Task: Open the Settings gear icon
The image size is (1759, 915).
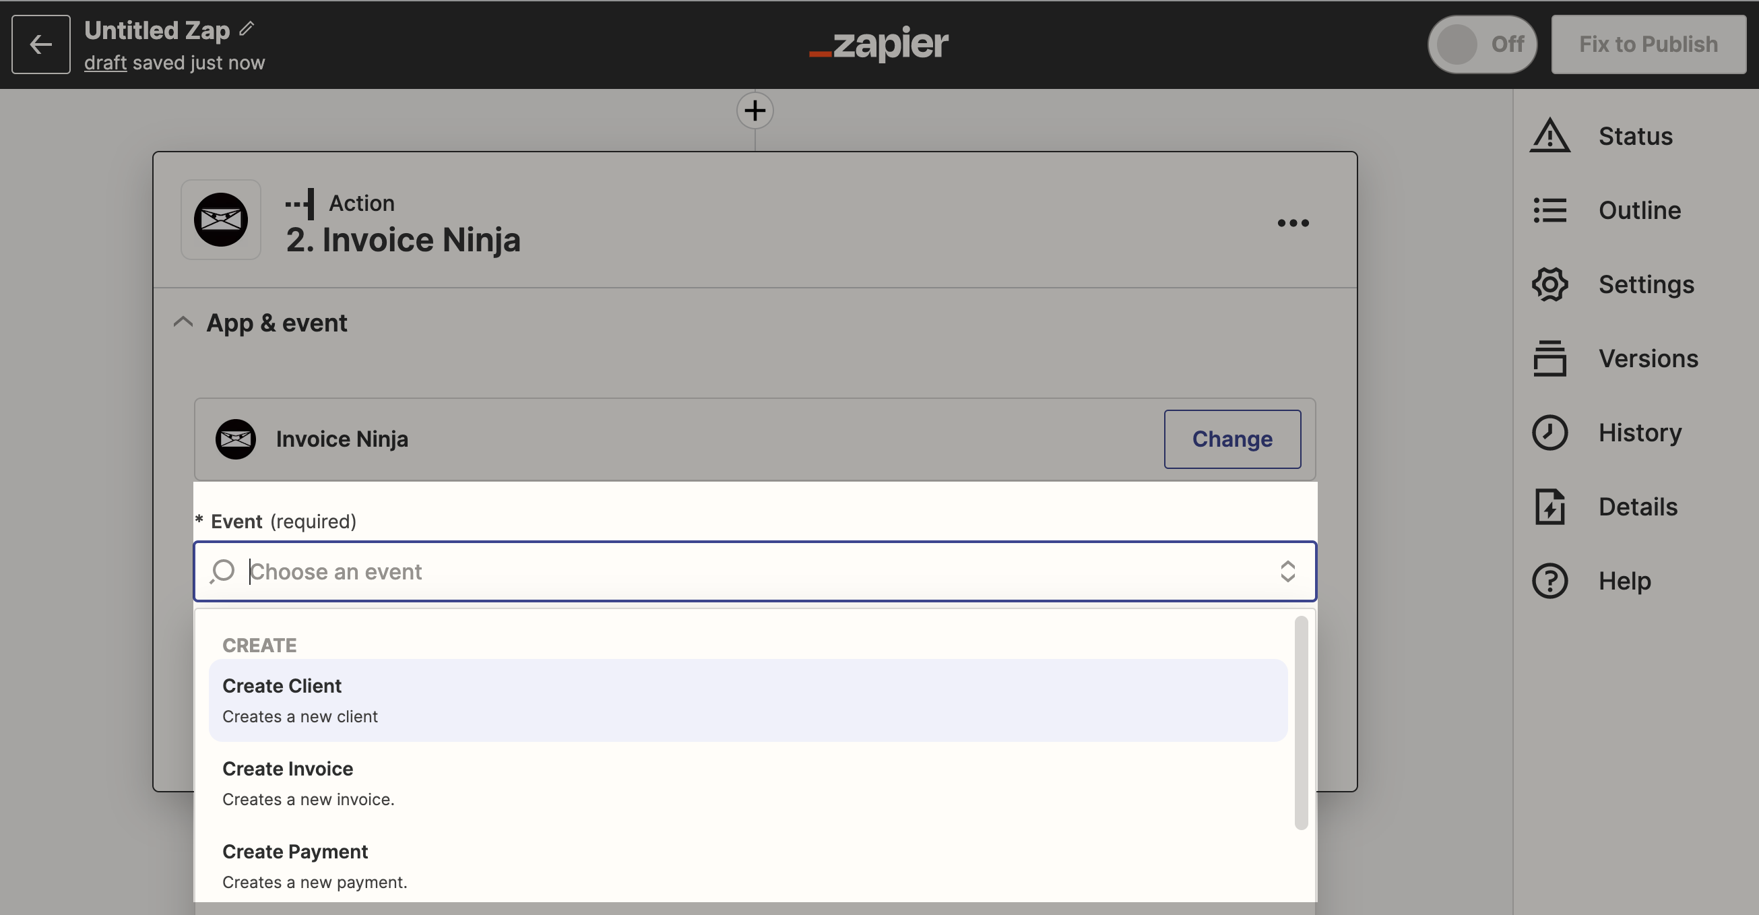Action: coord(1549,284)
